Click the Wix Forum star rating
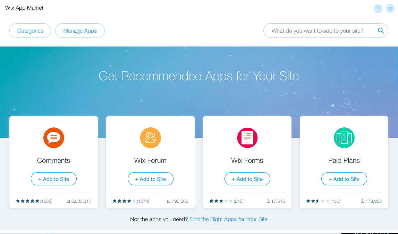The image size is (398, 234). (x=124, y=201)
